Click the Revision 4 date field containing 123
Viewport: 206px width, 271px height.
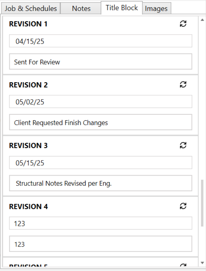[x=101, y=223]
